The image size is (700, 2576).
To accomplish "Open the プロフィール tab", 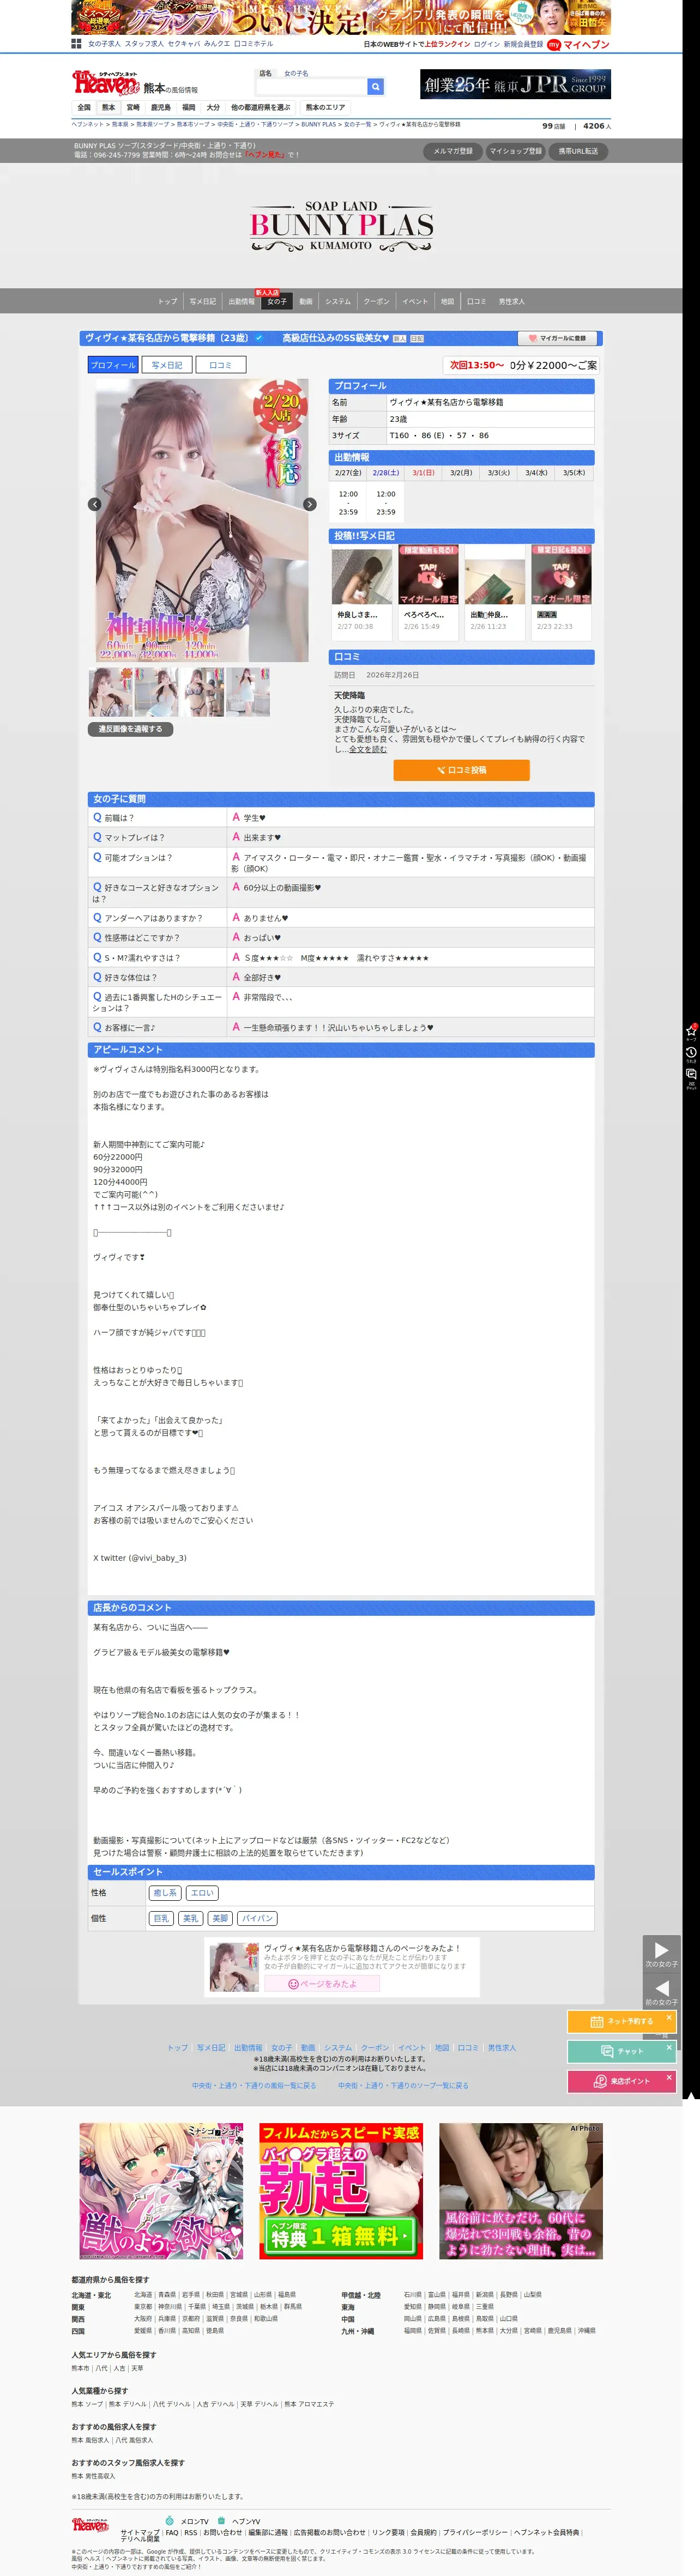I will pyautogui.click(x=113, y=365).
